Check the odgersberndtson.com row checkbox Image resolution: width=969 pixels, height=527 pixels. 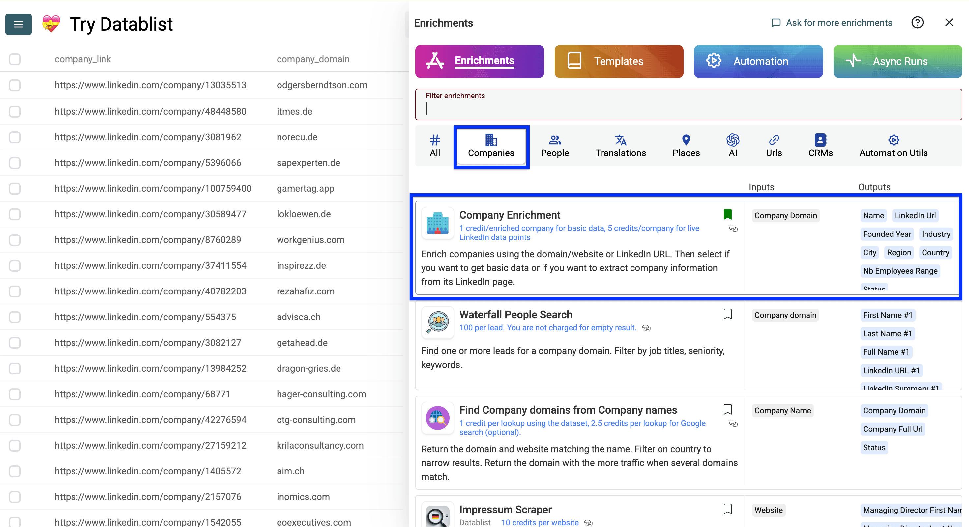(x=15, y=85)
